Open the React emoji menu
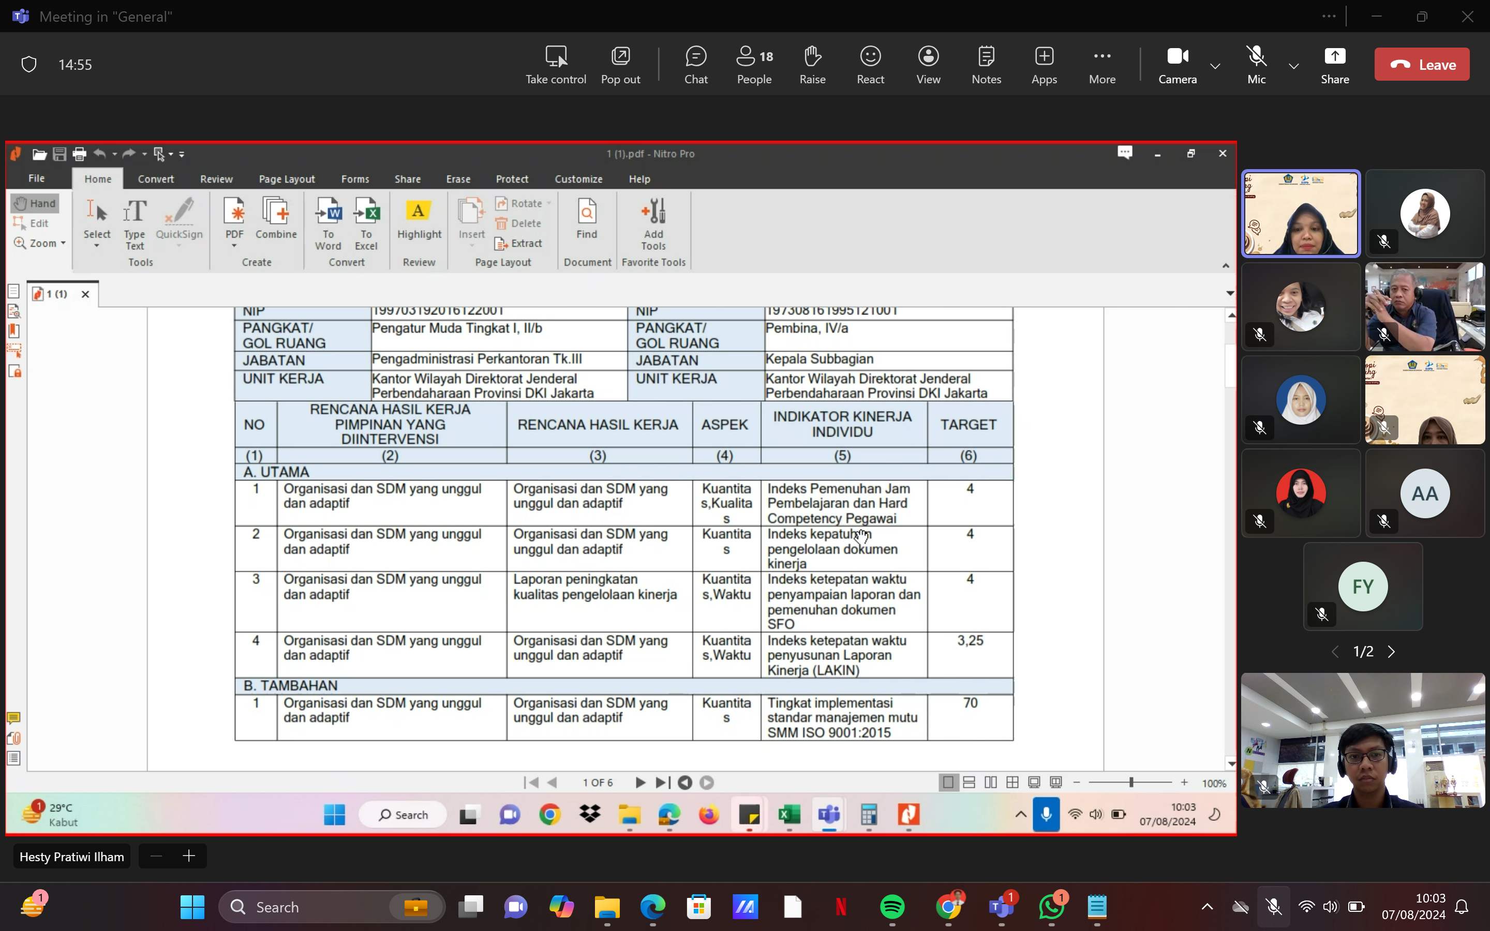1490x931 pixels. click(870, 64)
